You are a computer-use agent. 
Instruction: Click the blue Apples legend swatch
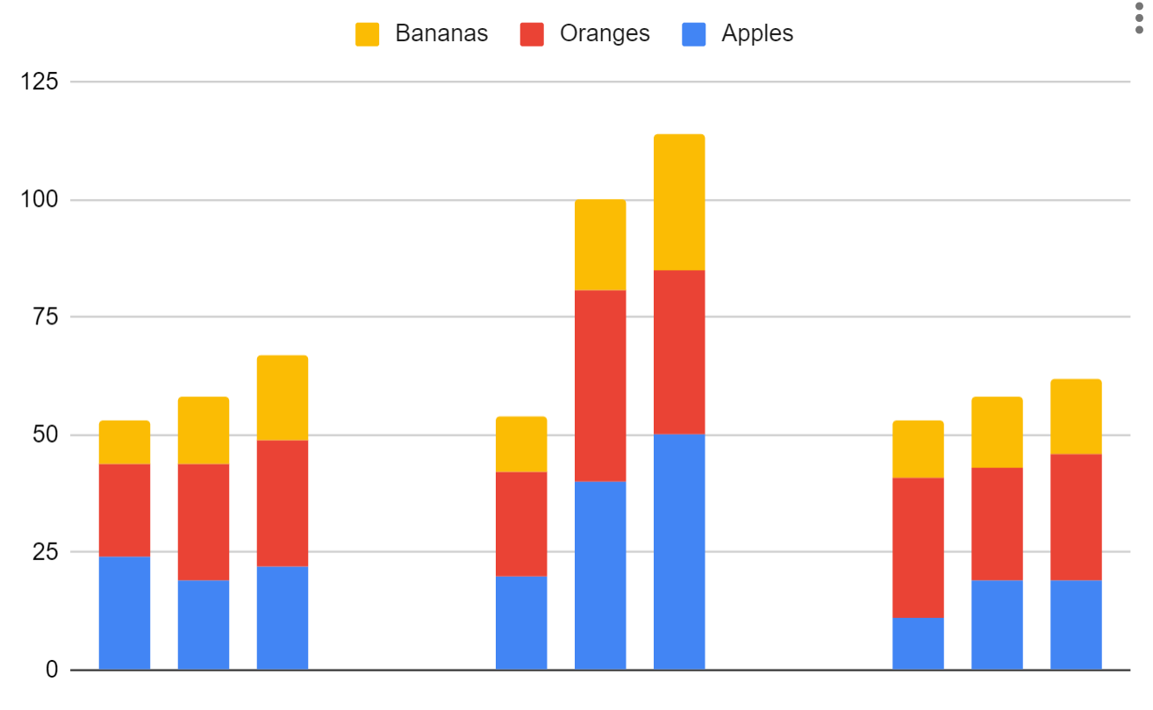coord(693,34)
